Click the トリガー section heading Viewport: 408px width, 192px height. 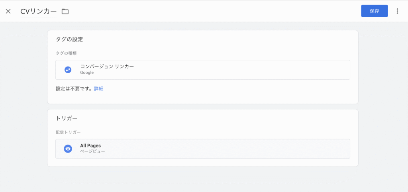coord(67,118)
